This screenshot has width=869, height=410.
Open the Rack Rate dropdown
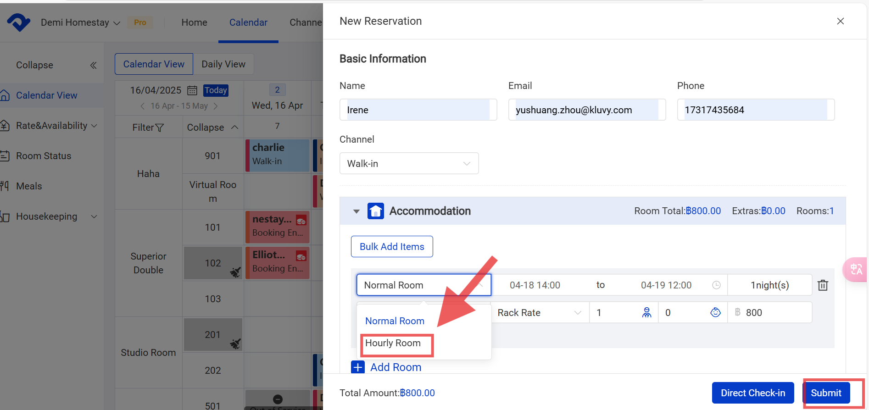[x=539, y=313]
